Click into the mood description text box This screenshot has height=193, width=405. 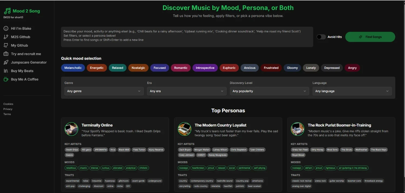(187, 37)
